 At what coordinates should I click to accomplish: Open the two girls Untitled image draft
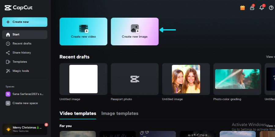[186, 79]
